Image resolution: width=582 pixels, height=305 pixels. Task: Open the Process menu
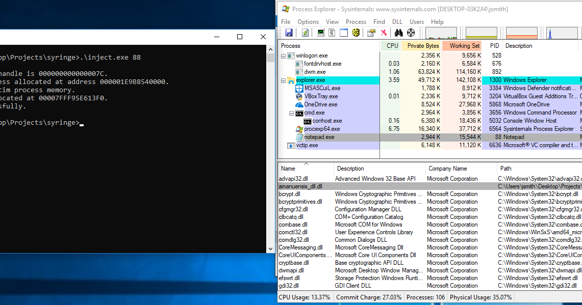(356, 22)
